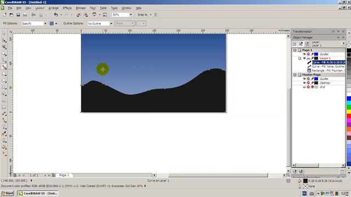The image size is (351, 197).
Task: Open the Tools menu
Action: [114, 8]
